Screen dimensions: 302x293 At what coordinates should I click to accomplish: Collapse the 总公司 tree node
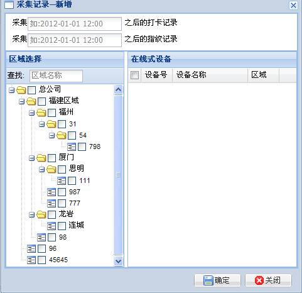click(x=11, y=91)
